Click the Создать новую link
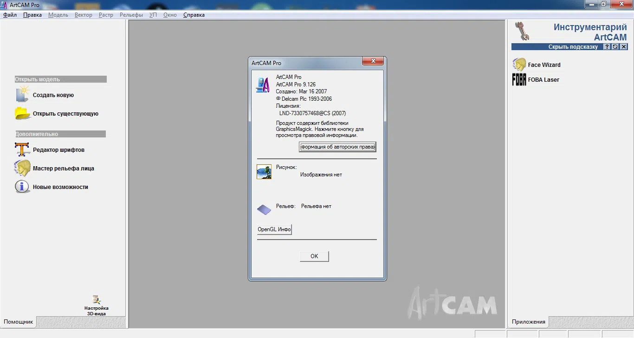 tap(53, 95)
